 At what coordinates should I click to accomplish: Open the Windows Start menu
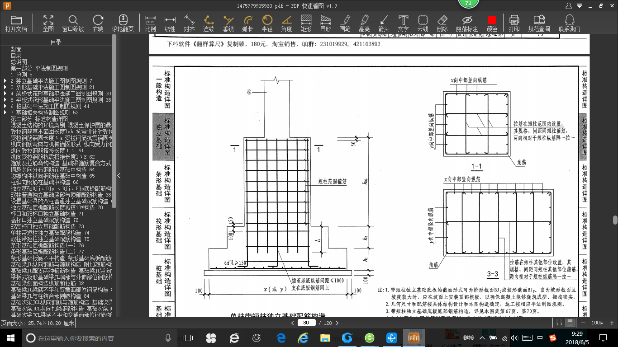click(x=10, y=338)
